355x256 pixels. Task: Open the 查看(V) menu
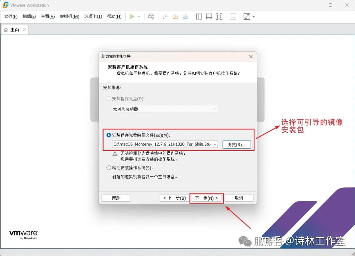click(48, 16)
